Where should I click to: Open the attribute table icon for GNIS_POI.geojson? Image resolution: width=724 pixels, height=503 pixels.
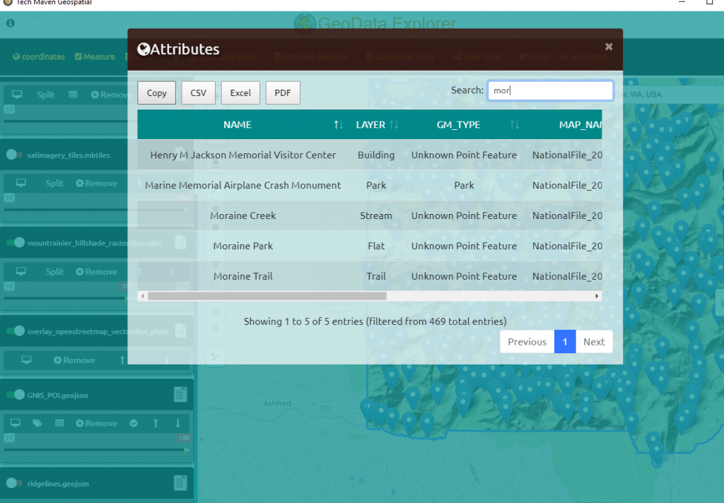59,423
